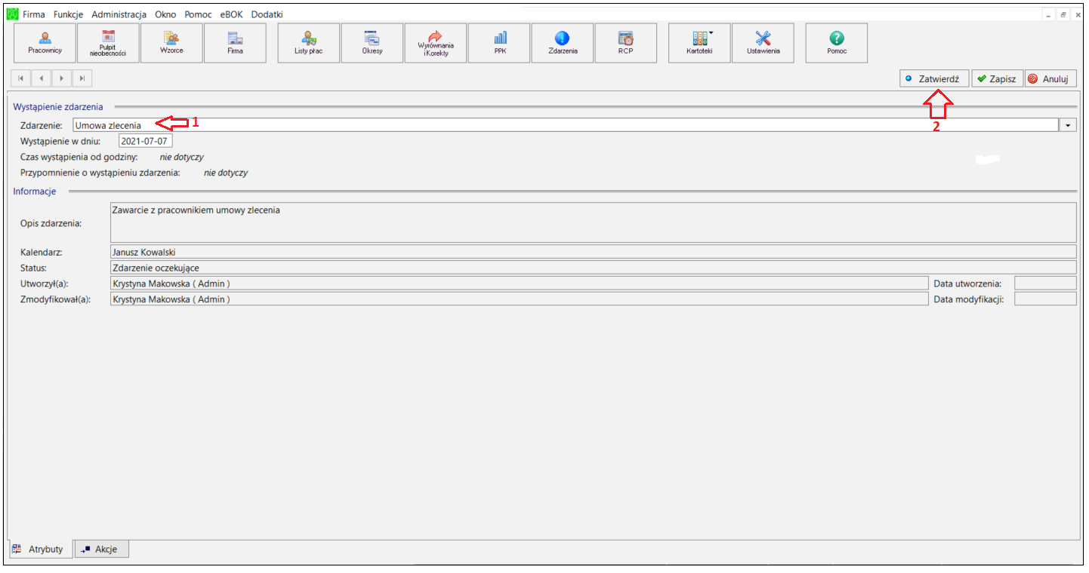Screen dimensions: 1089x573
Task: Click the application logo icon
Action: click(x=13, y=14)
